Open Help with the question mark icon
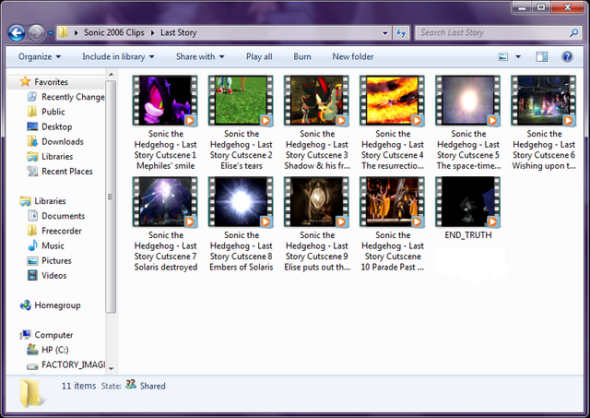590x418 pixels. 567,57
